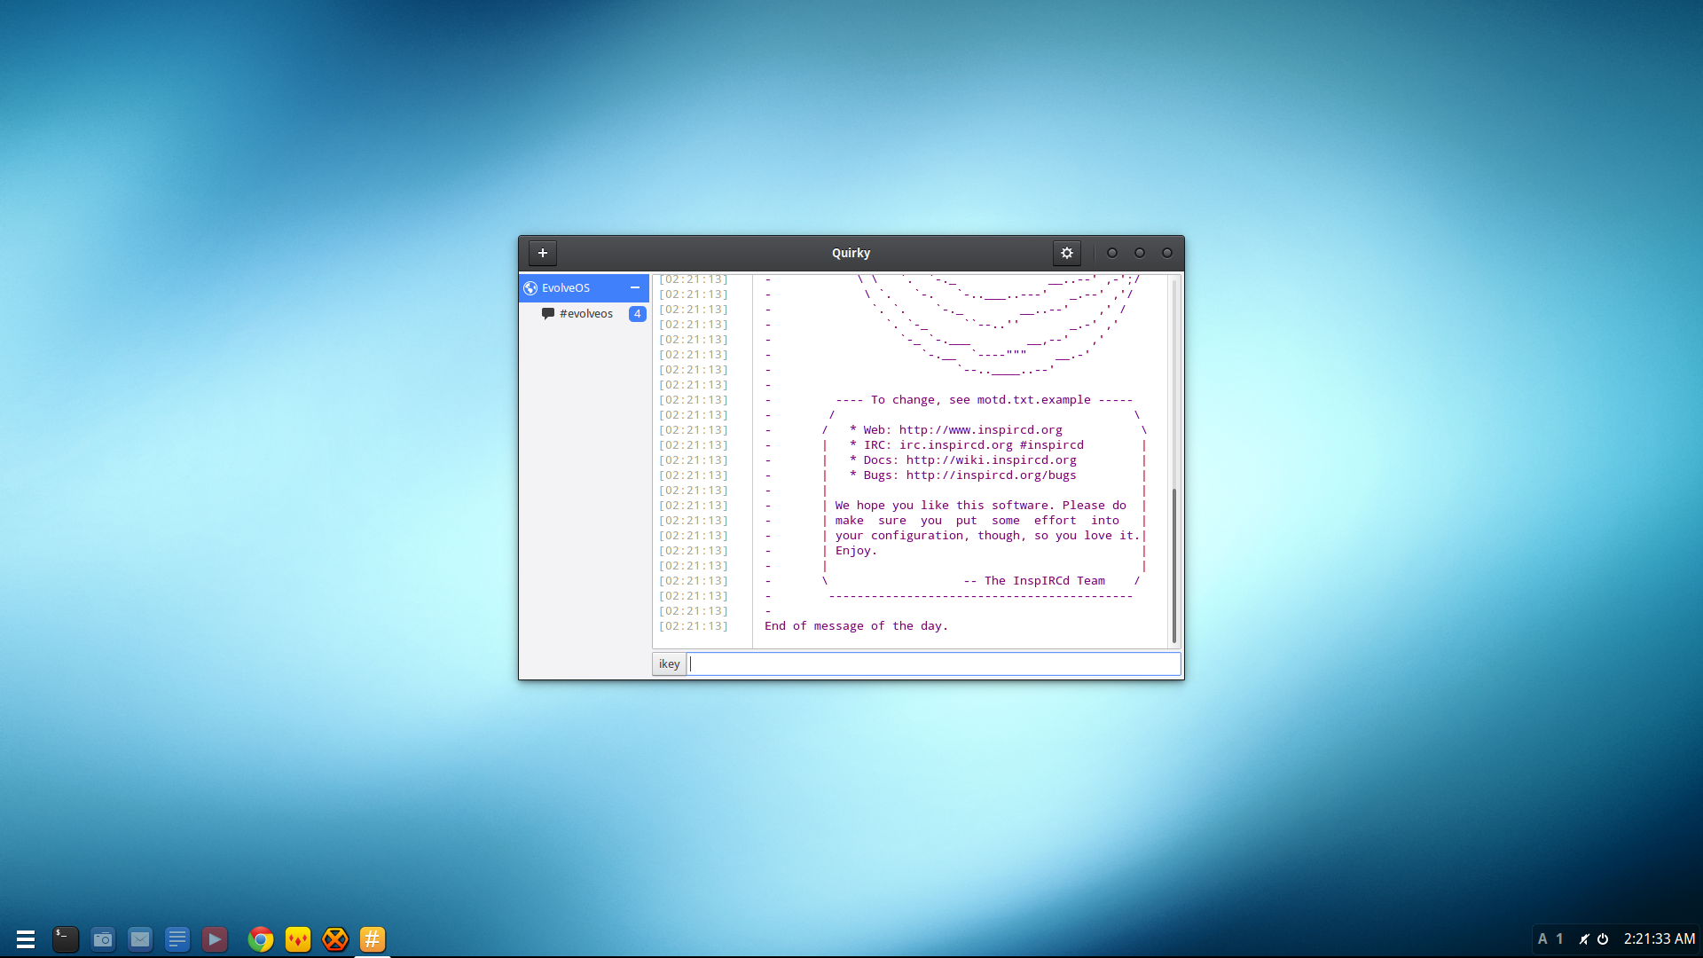Click the '-- The InspIRCd Team' text
Viewport: 1703px width, 958px height.
(1034, 581)
